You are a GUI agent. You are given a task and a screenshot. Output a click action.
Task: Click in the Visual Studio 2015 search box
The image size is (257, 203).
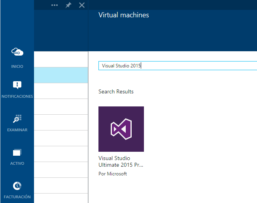click(x=177, y=66)
